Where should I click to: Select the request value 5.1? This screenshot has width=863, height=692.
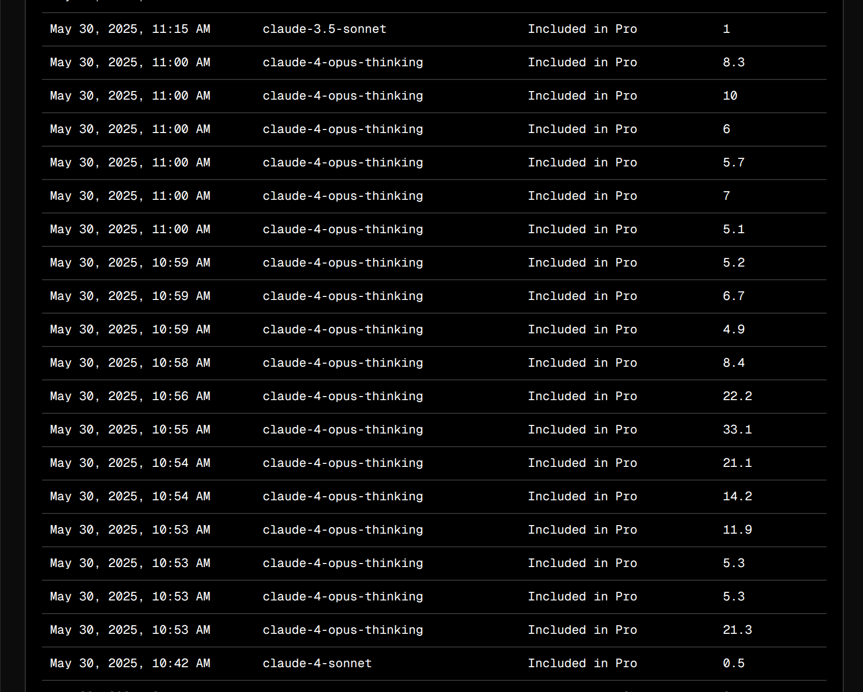pyautogui.click(x=733, y=230)
